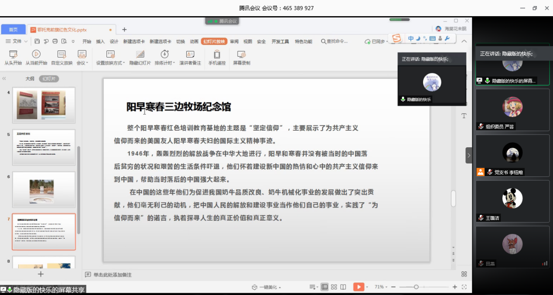
Task: Switch to slide sorter grid view
Action: (x=334, y=287)
